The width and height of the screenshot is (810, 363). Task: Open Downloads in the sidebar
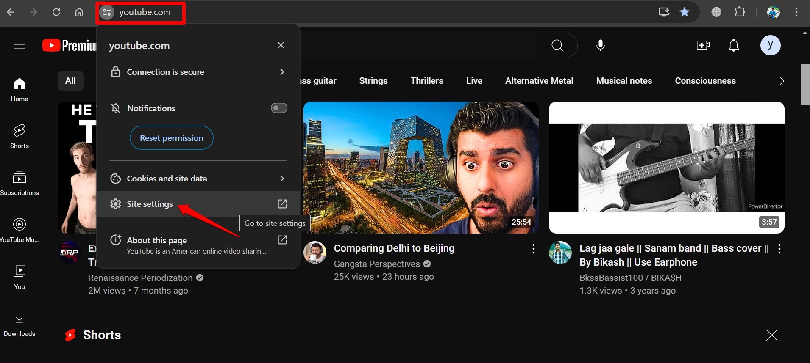pos(19,324)
